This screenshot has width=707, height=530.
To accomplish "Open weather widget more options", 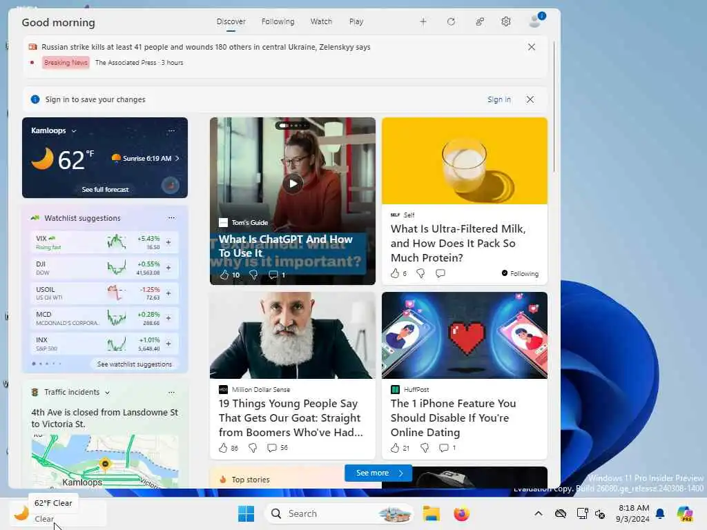I will [171, 130].
